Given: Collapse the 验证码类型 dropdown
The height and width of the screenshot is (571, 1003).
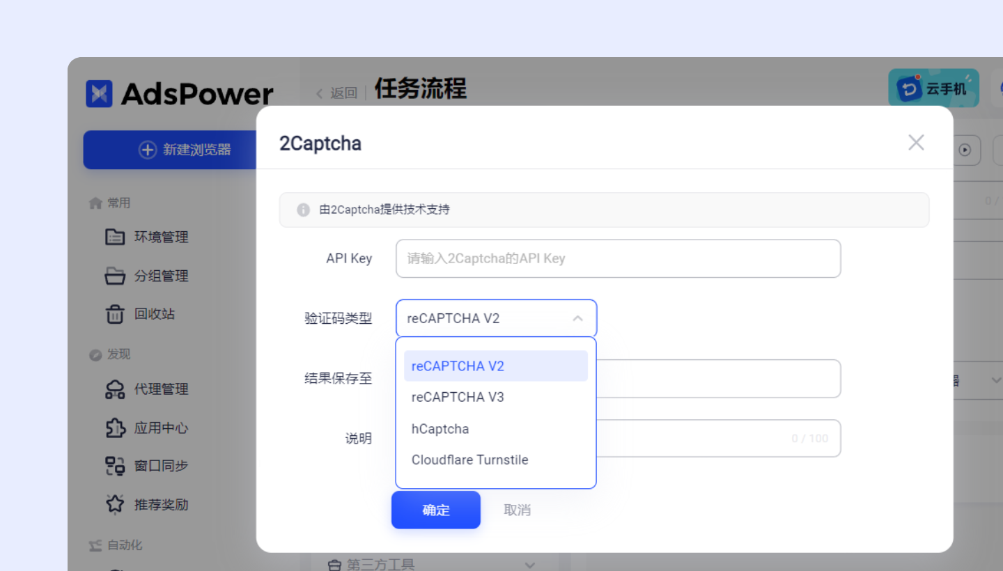Looking at the screenshot, I should 577,318.
